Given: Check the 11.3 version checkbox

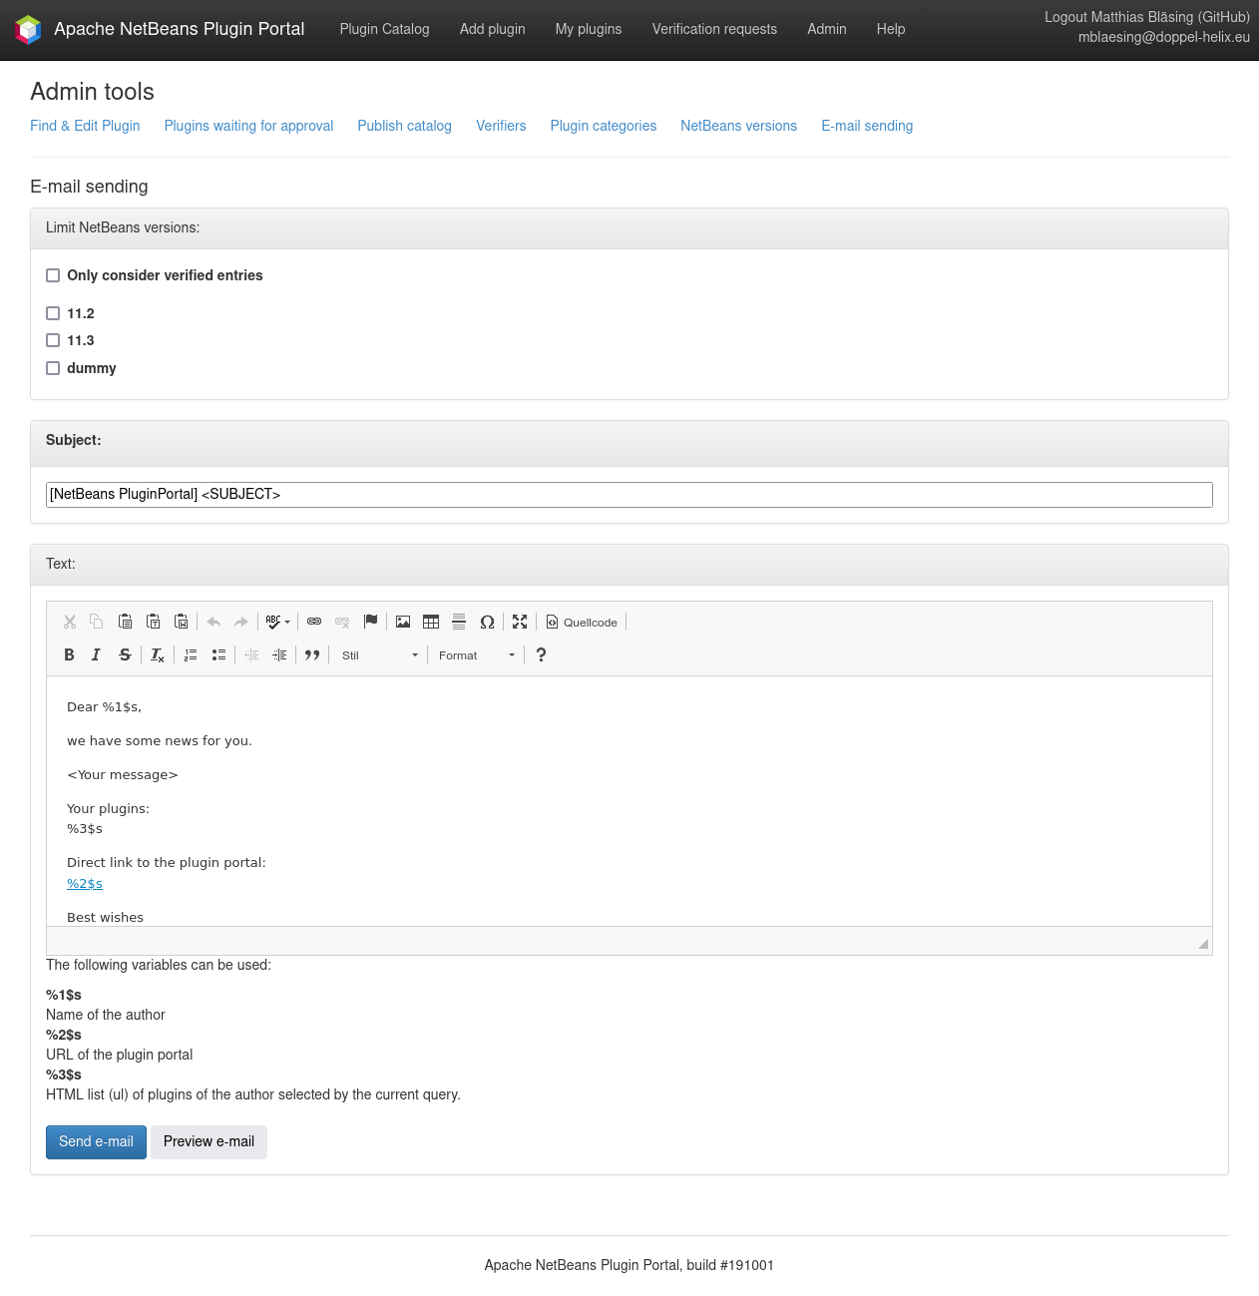Looking at the screenshot, I should (x=53, y=340).
